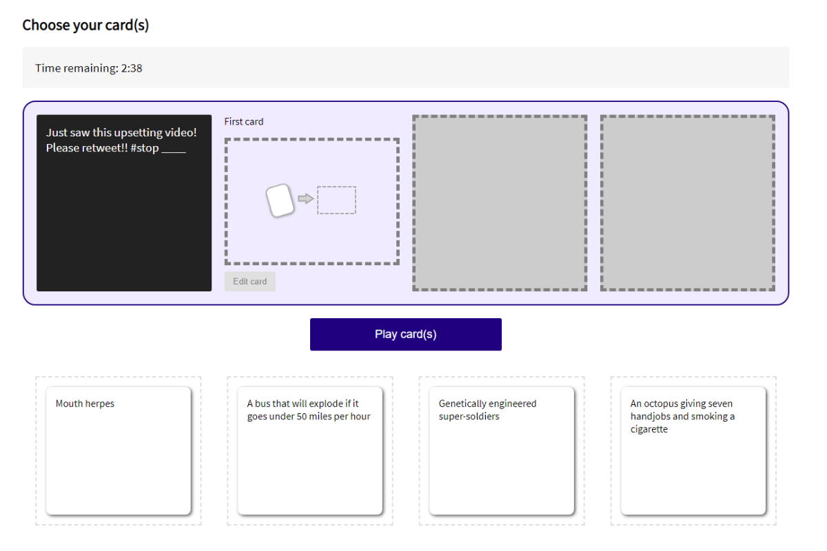Click the black prompt card about upsetting video
This screenshot has width=827, height=551.
point(124,203)
